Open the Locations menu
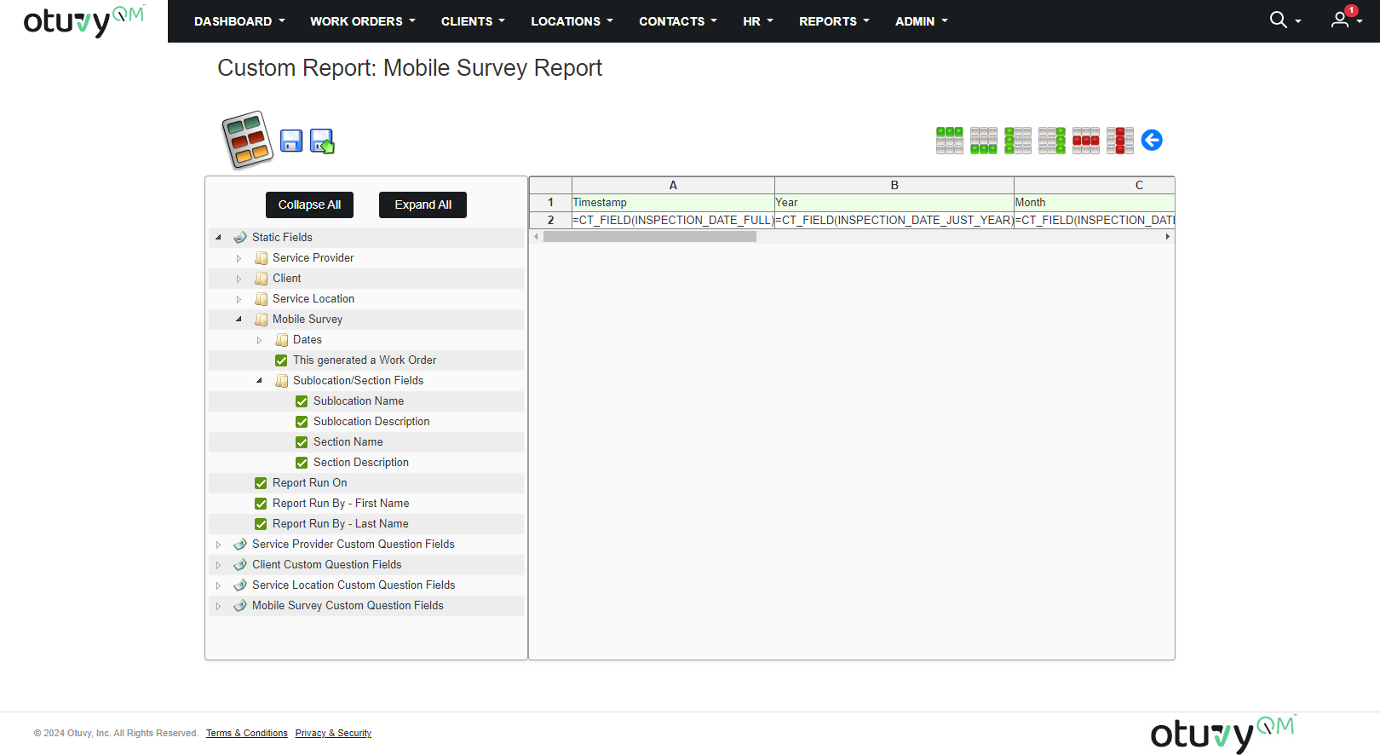1380x755 pixels. 572,21
